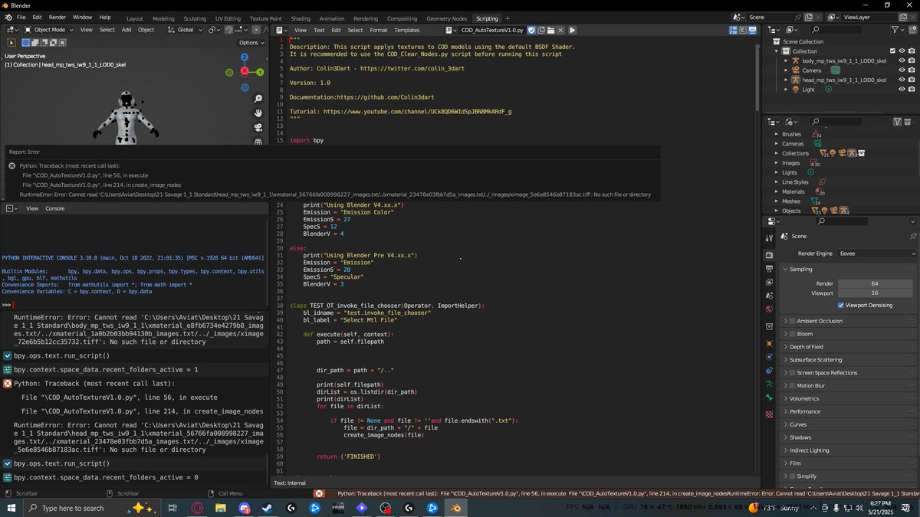Screen dimensions: 920x517
Task: Open the Render properties tab icon
Action: 769,255
